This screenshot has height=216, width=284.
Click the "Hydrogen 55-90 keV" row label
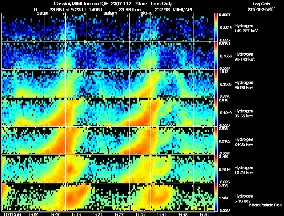coord(244,85)
